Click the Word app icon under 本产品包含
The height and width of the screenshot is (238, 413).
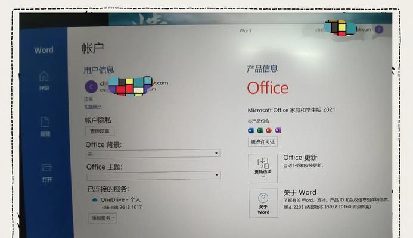click(x=251, y=130)
